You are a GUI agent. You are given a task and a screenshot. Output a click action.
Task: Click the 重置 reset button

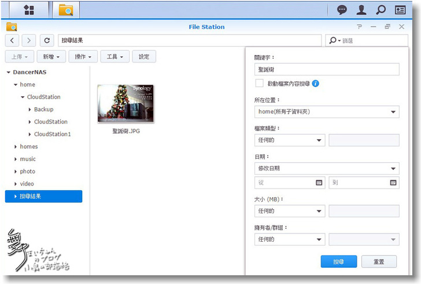pyautogui.click(x=379, y=262)
